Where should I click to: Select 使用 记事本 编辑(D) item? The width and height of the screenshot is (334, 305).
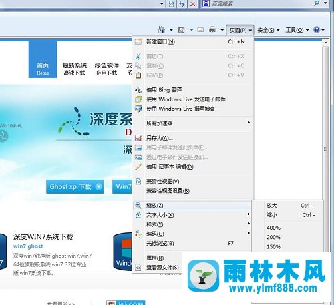click(x=193, y=166)
